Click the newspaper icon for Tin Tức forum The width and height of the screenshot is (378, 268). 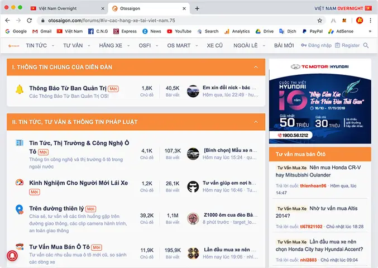tap(20, 143)
